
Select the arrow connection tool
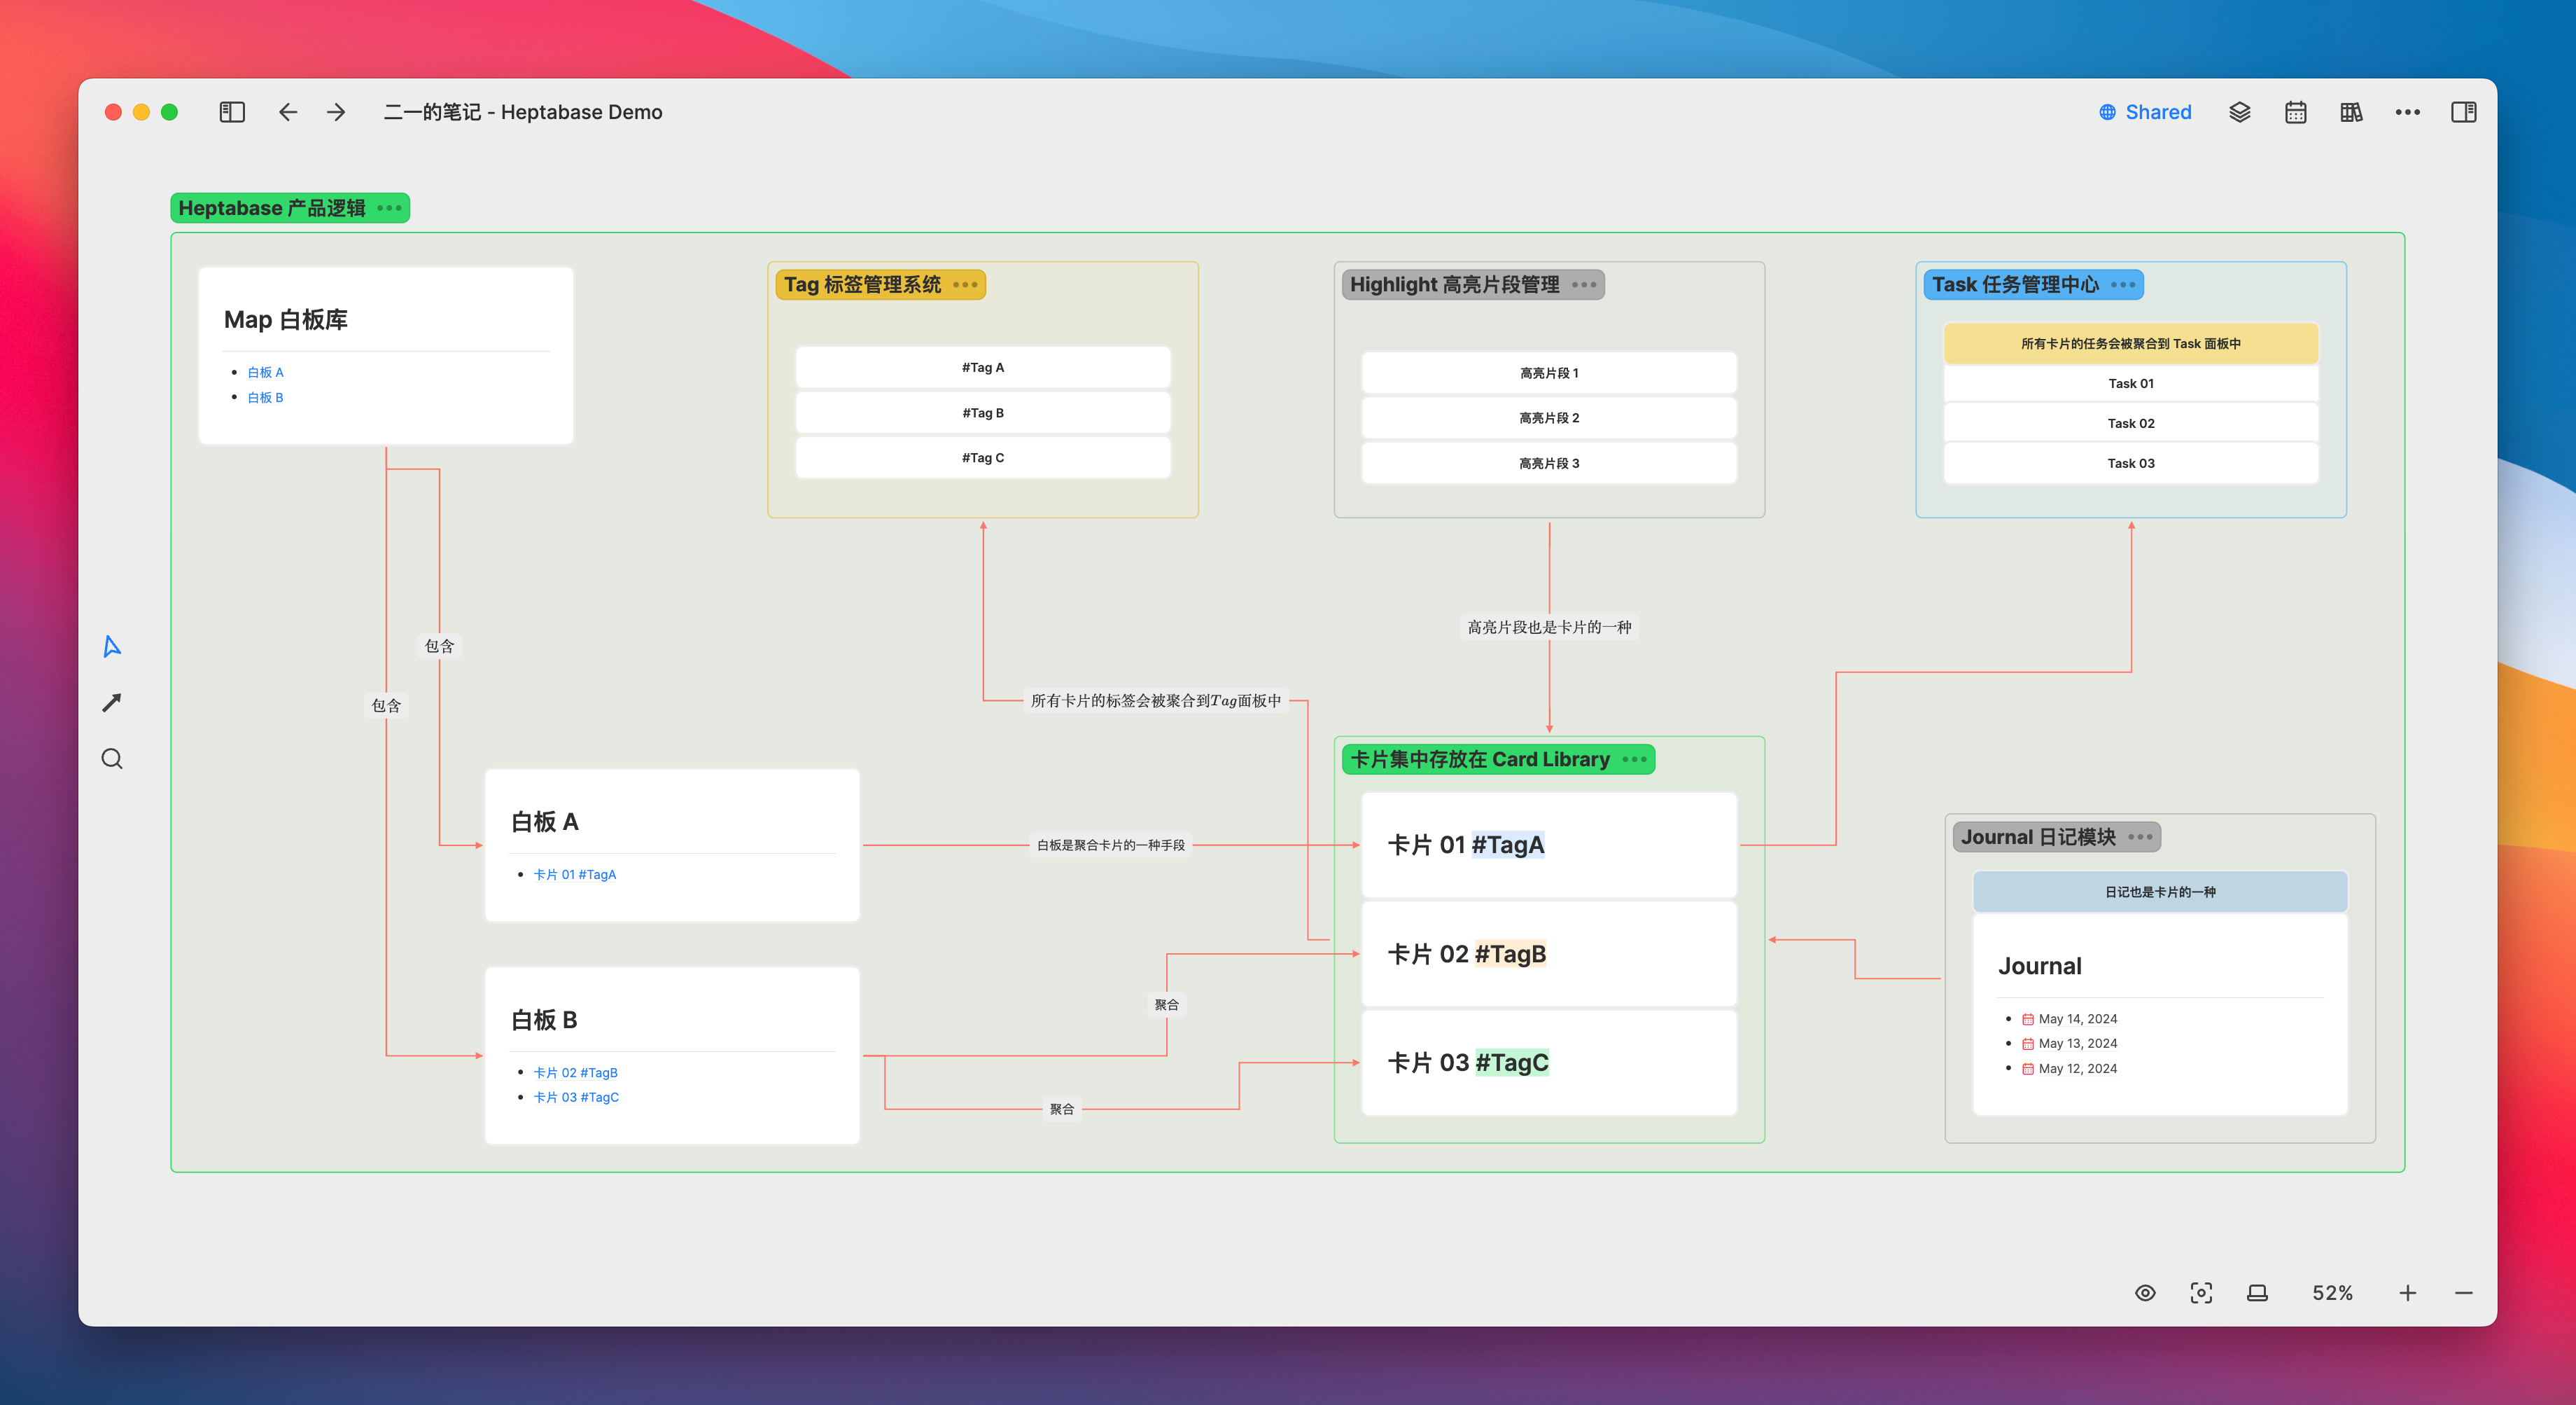112,702
